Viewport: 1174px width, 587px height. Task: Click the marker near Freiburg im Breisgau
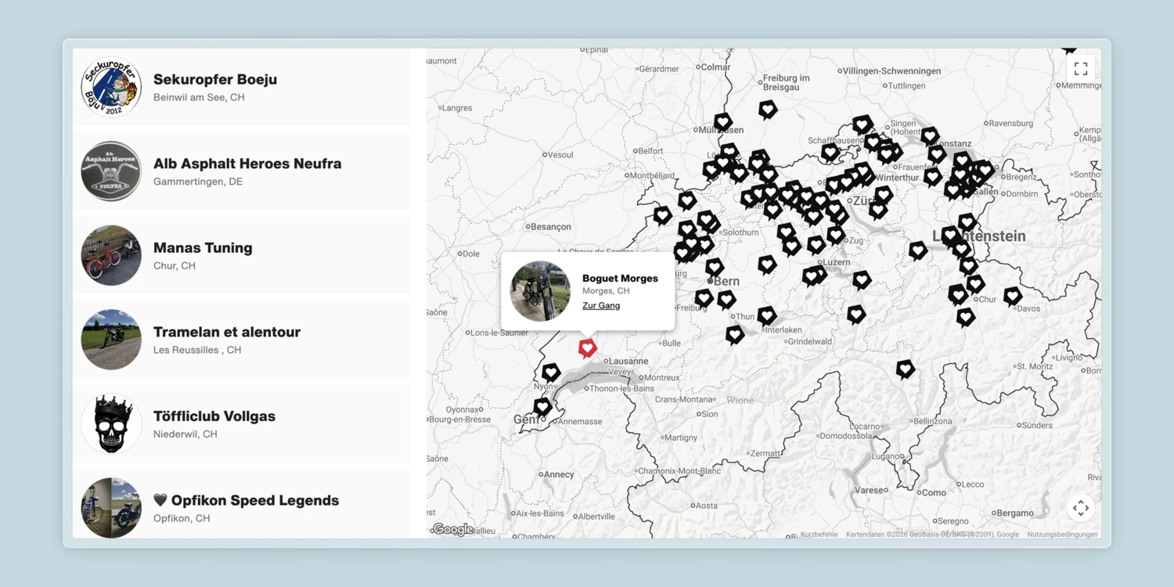[x=768, y=110]
